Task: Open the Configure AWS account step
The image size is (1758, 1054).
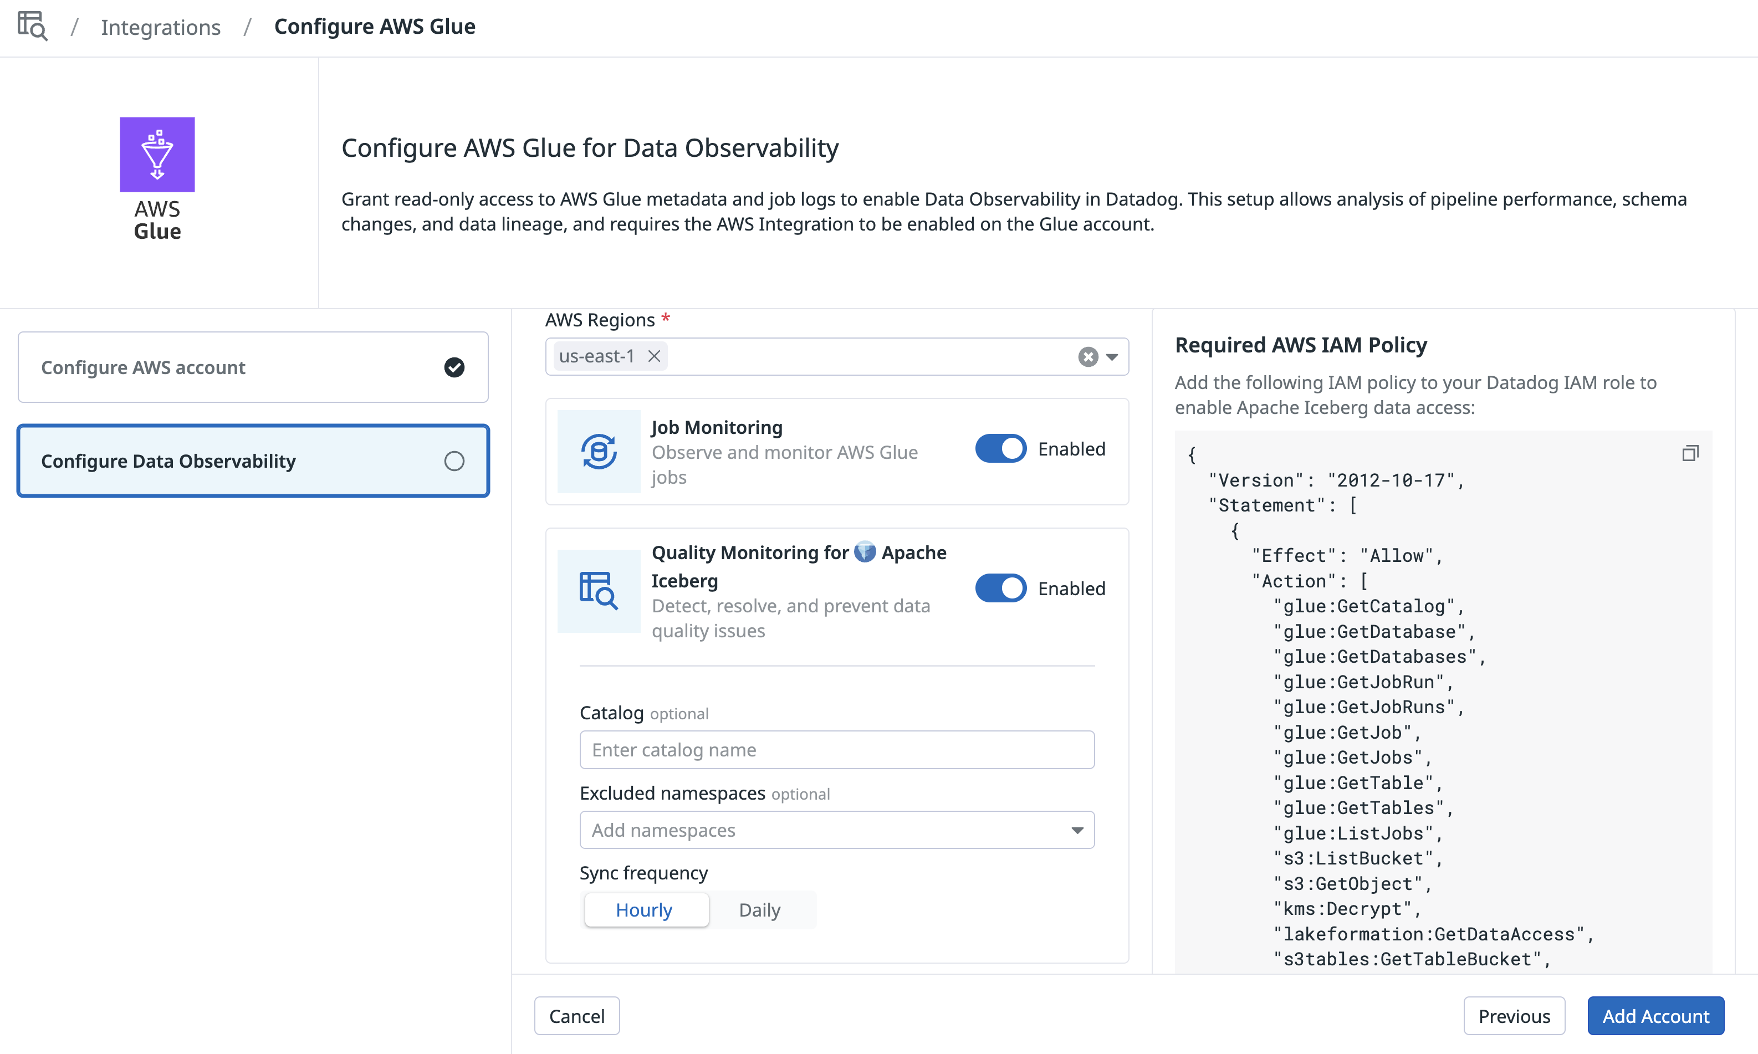Action: point(253,367)
